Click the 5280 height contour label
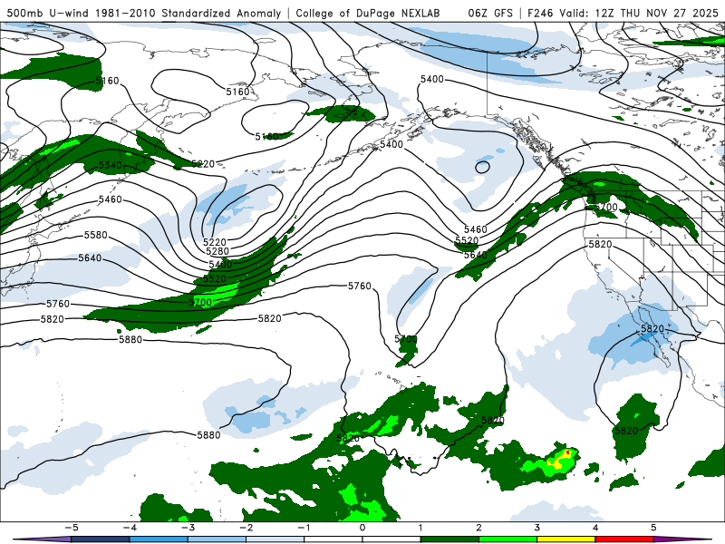This screenshot has width=725, height=544. click(217, 251)
